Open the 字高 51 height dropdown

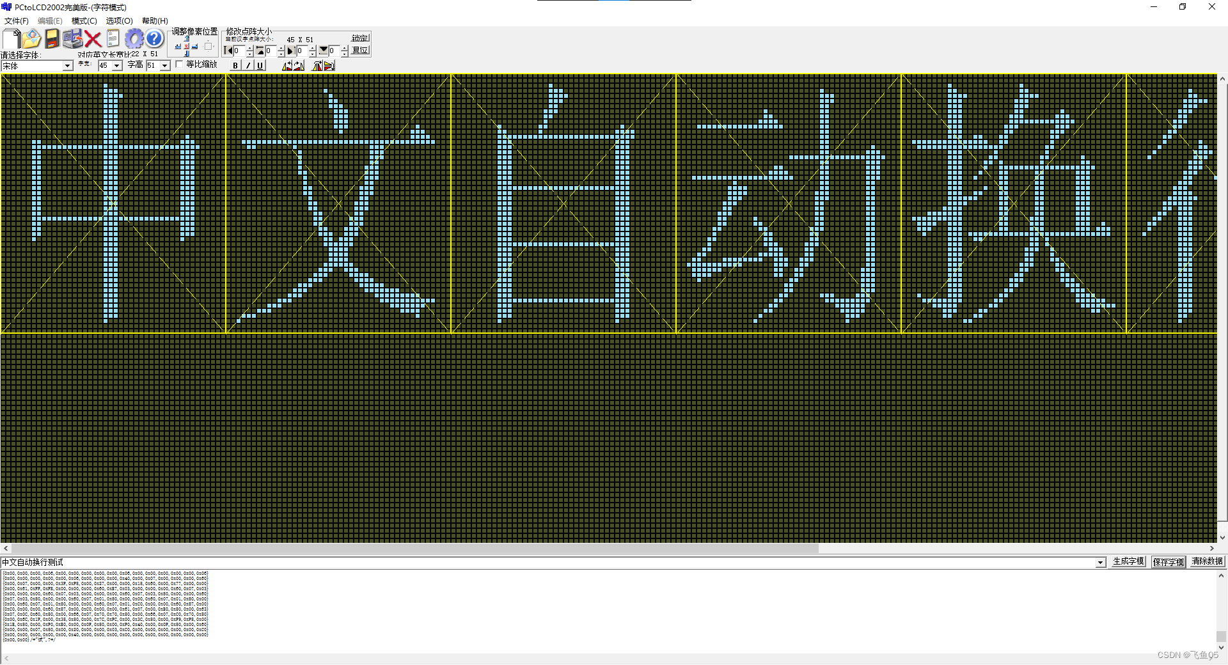click(x=164, y=65)
